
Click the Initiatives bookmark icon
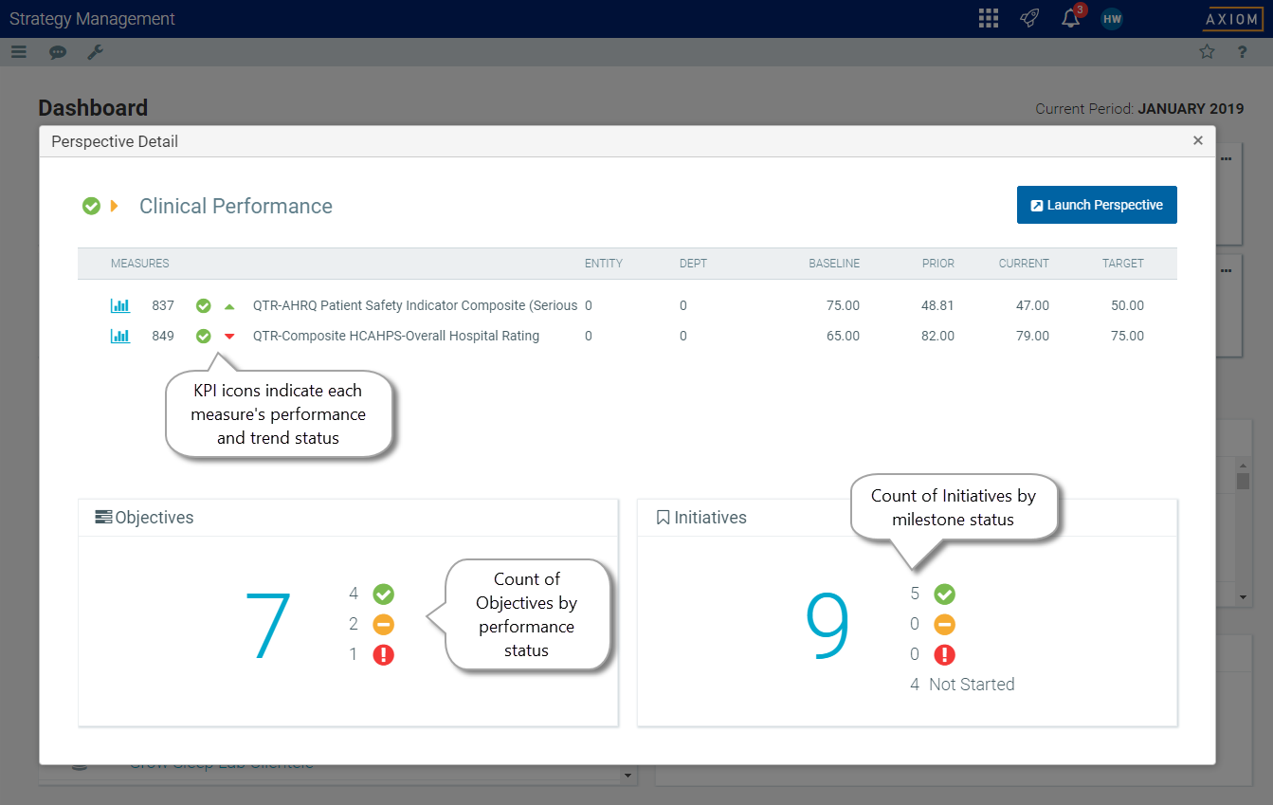pos(664,517)
